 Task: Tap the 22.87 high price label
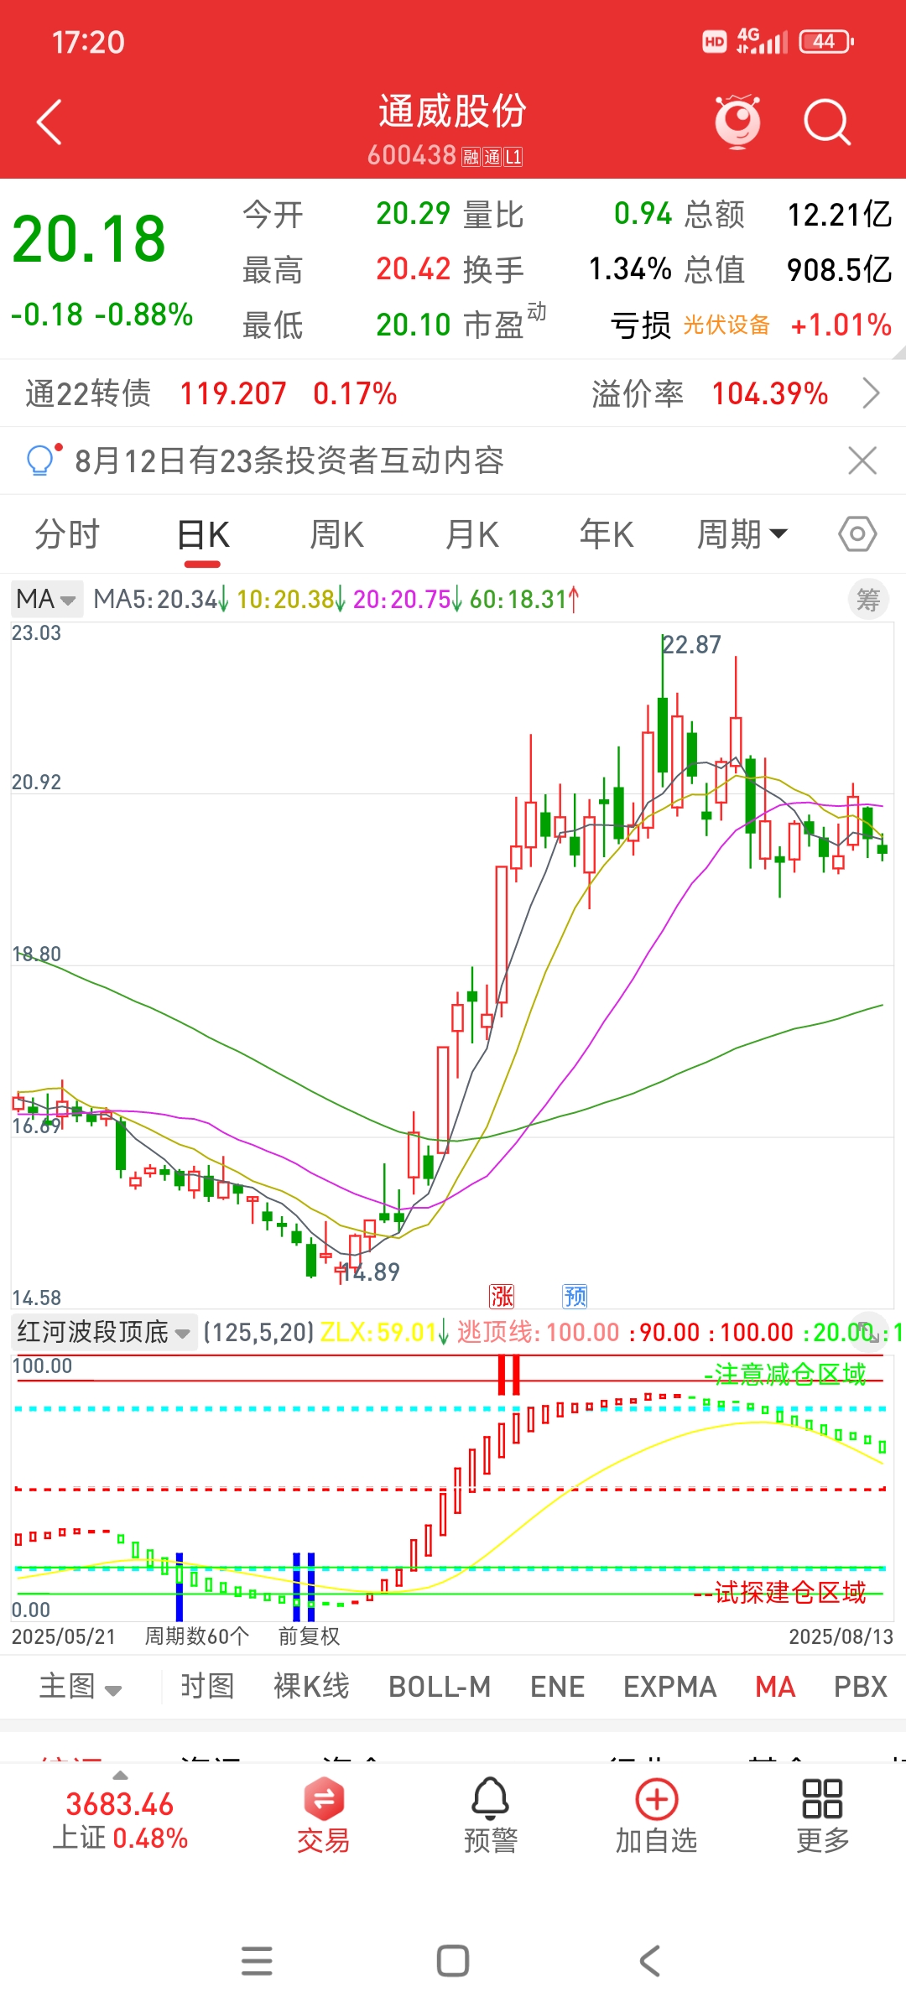tap(691, 644)
